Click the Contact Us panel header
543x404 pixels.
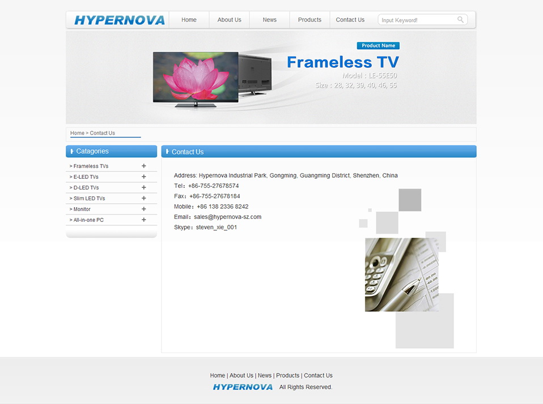pos(319,152)
